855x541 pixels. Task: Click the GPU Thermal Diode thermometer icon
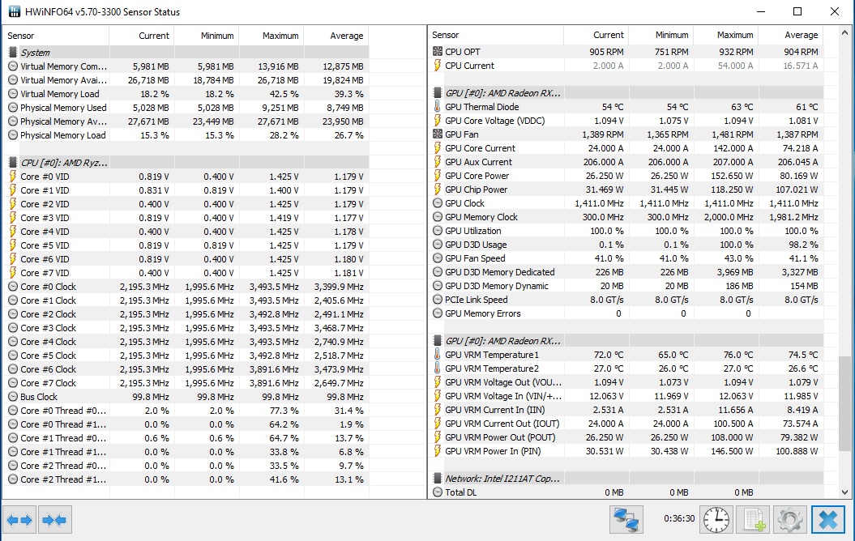(438, 107)
